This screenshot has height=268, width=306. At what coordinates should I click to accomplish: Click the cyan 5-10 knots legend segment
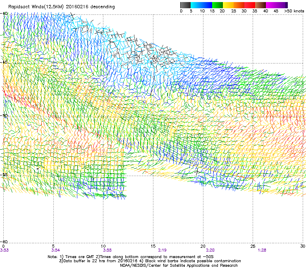click(x=196, y=5)
